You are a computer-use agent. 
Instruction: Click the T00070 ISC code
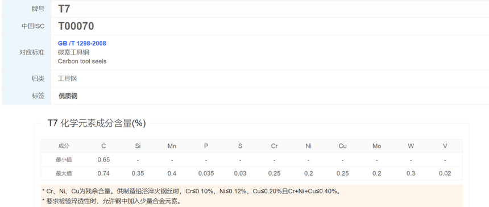click(x=76, y=26)
